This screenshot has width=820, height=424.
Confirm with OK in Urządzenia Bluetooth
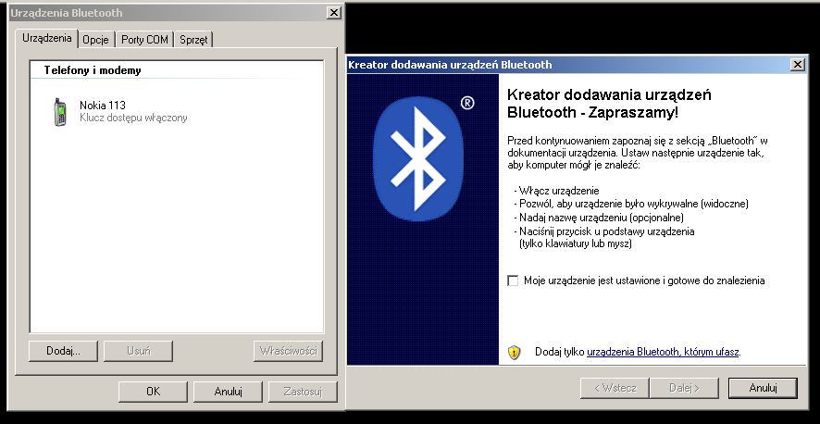[x=154, y=391]
